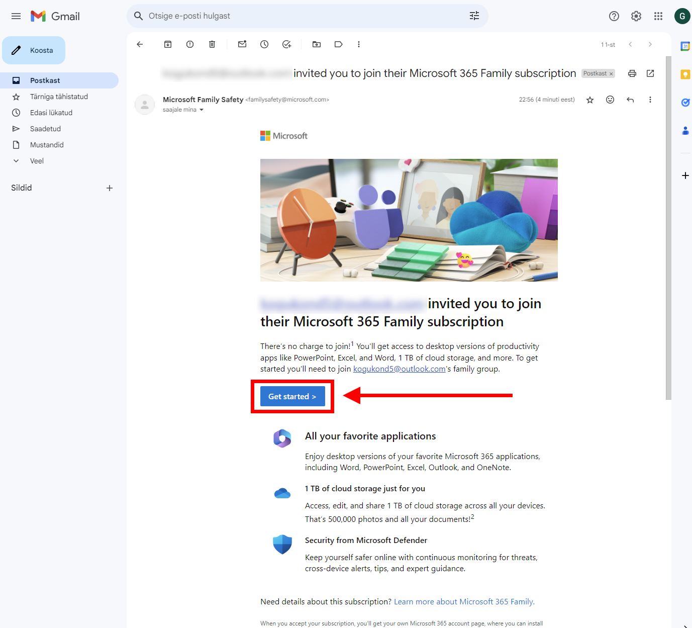This screenshot has width=692, height=628.
Task: Open Saadetud folder
Action: (59, 129)
